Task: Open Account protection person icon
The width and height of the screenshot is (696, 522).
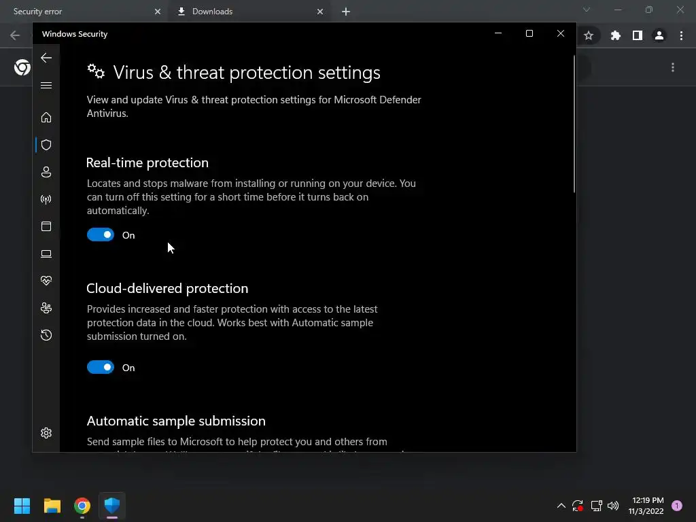Action: tap(46, 172)
